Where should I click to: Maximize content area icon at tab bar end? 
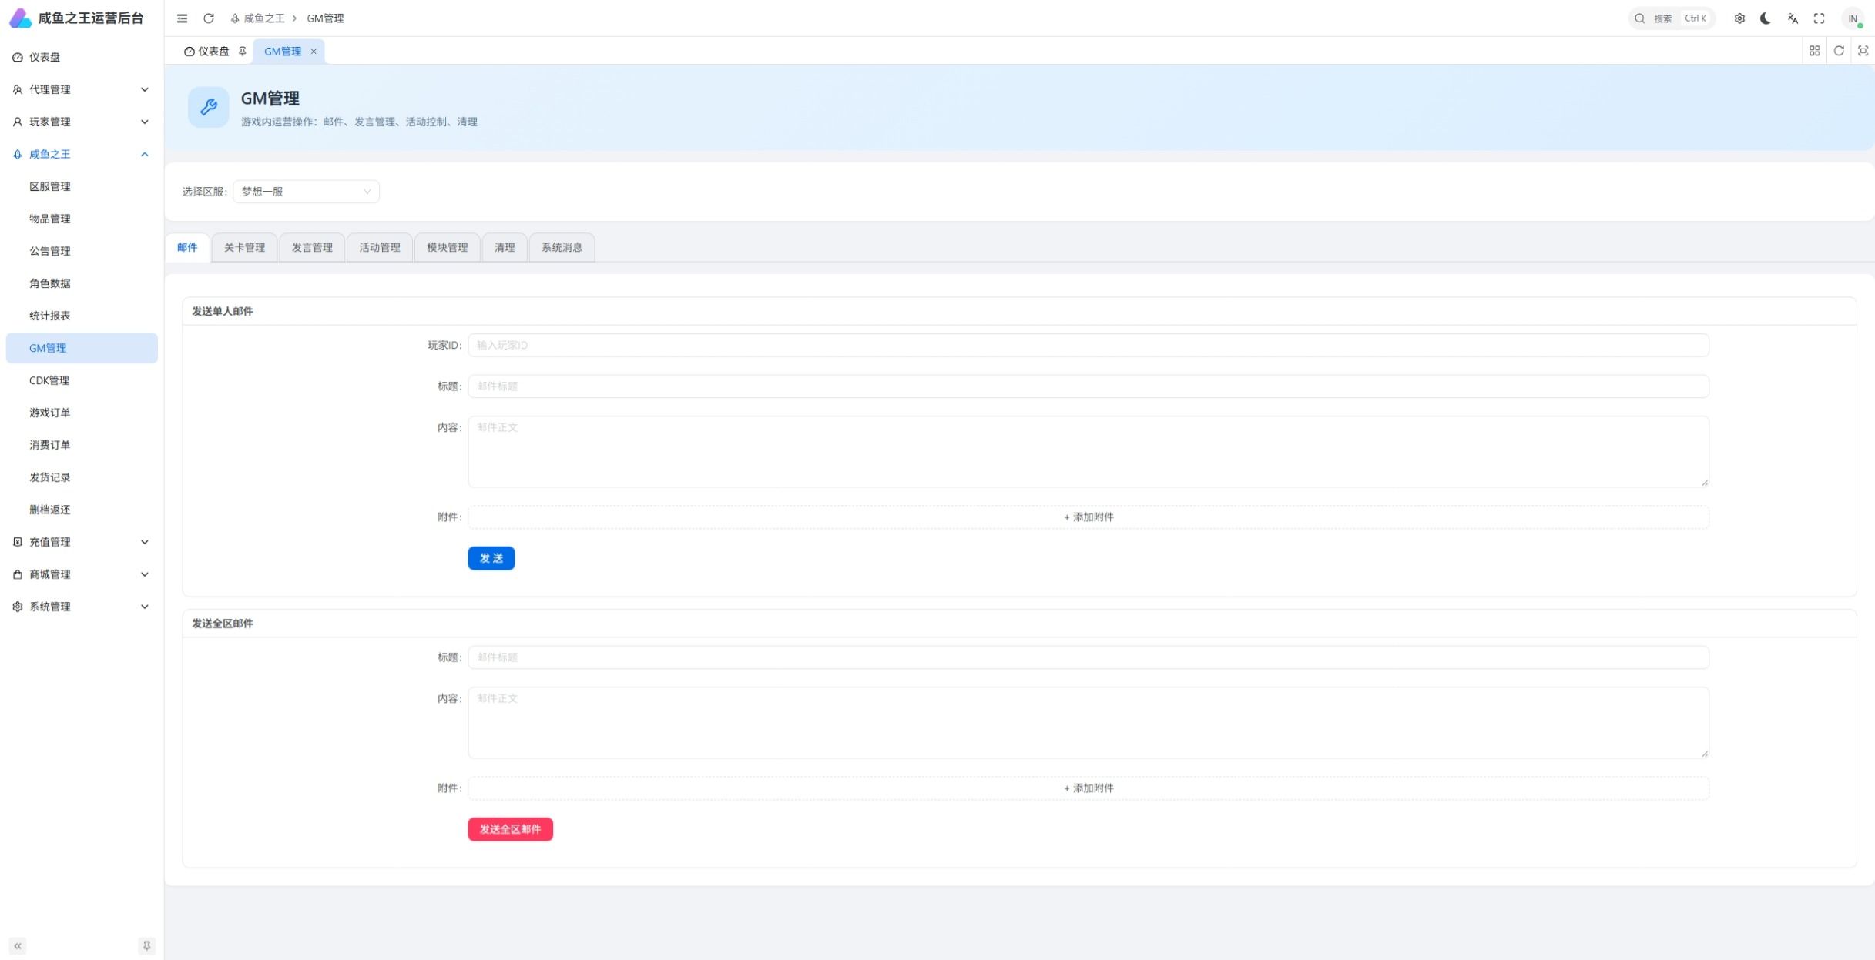[1863, 51]
